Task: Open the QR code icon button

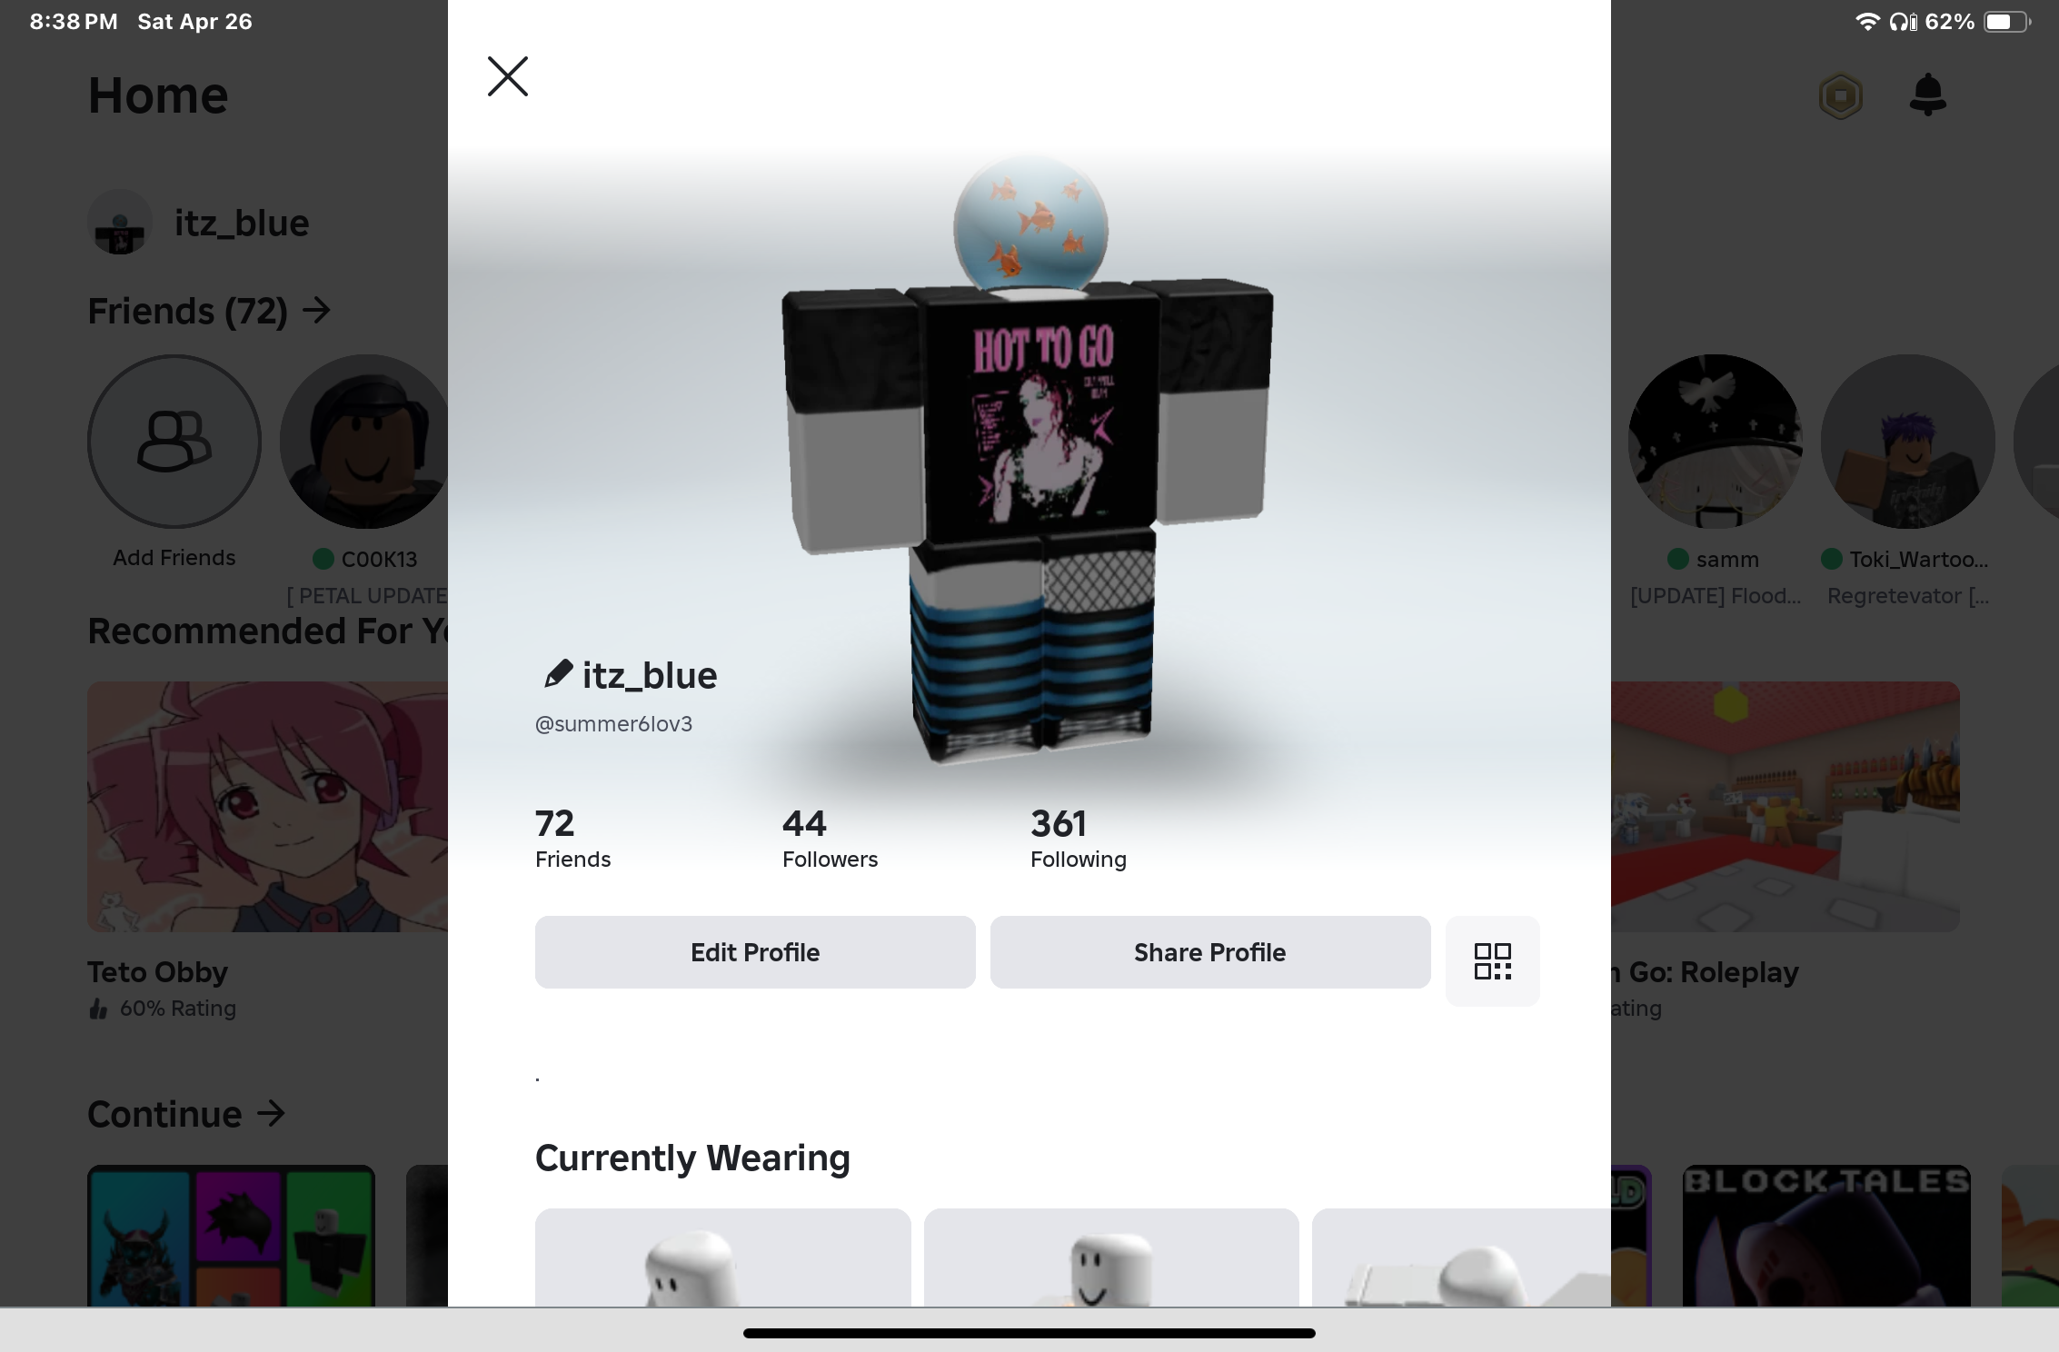Action: (x=1492, y=961)
